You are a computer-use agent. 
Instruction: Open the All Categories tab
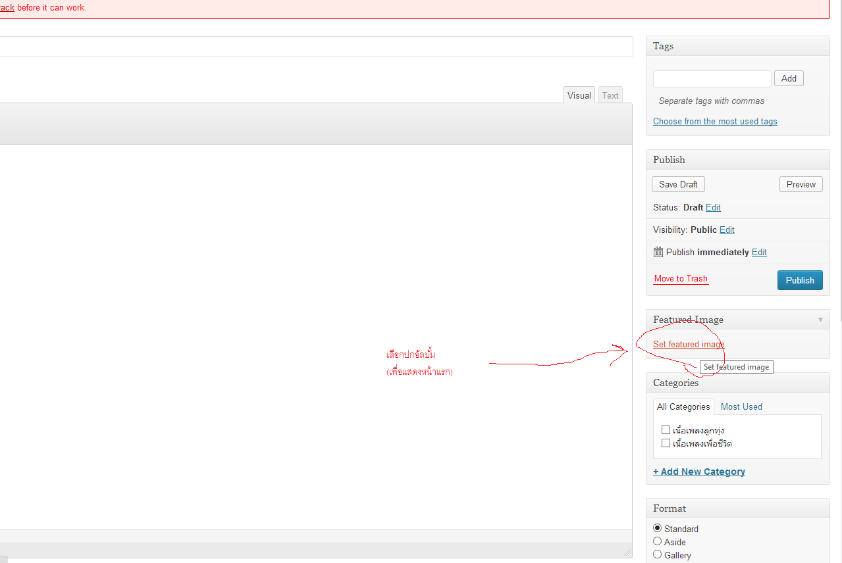(683, 406)
